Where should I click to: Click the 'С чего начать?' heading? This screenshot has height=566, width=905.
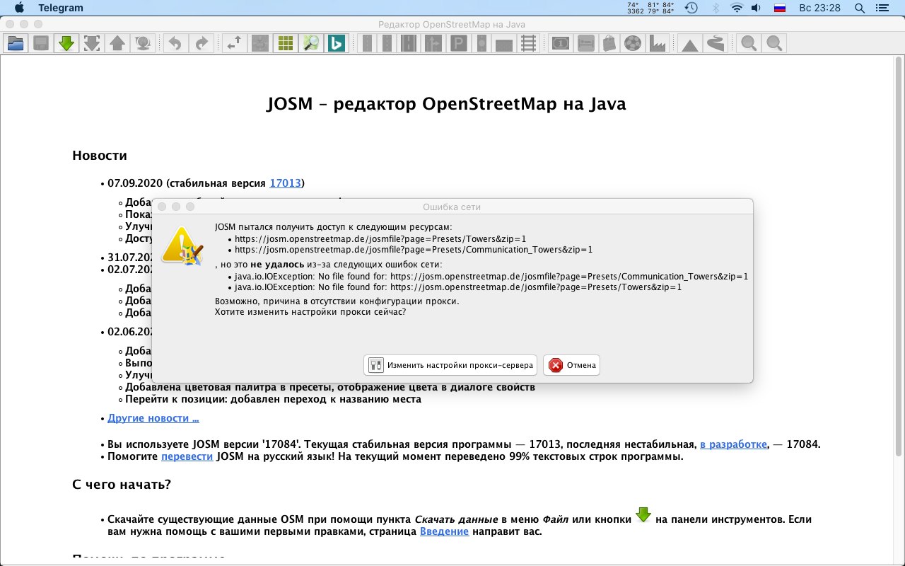coord(122,485)
